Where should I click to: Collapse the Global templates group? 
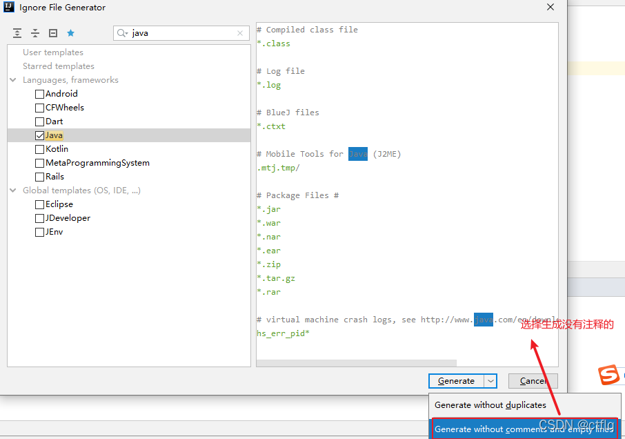(13, 191)
